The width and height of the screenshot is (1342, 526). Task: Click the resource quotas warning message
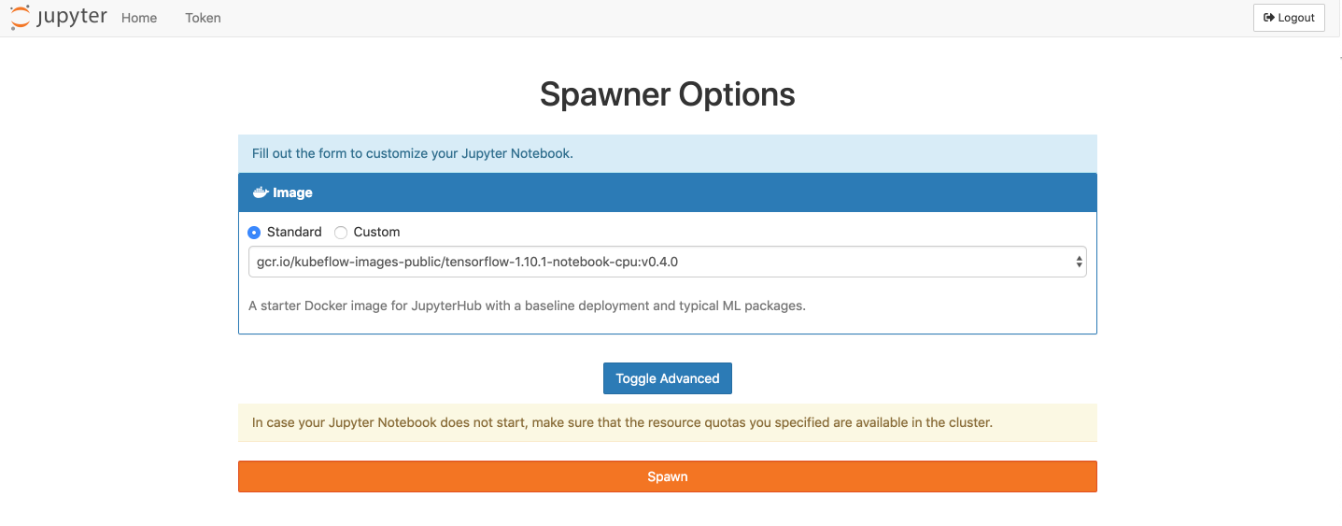[x=668, y=422]
